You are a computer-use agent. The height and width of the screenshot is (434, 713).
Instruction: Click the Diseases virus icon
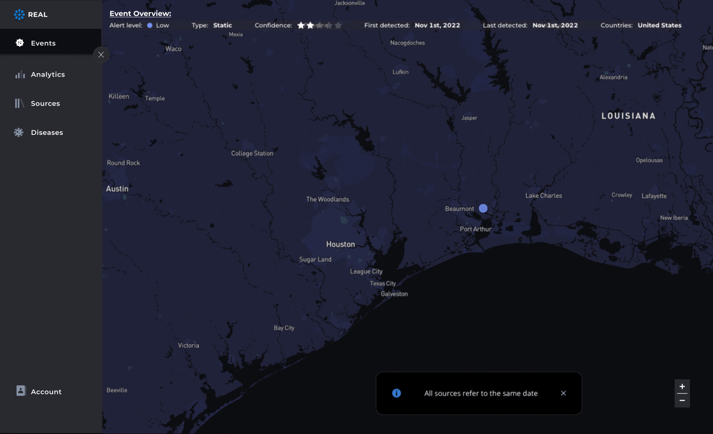(x=19, y=132)
